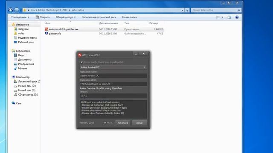Click the painter.nfo file icon

pyautogui.click(x=46, y=34)
